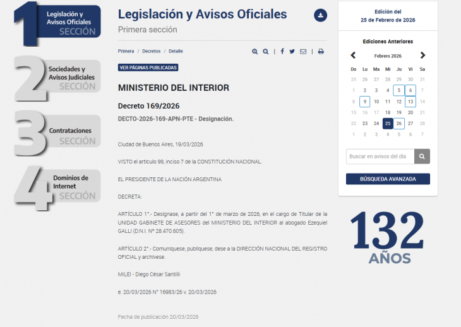Viewport: 461px width, 327px height.
Task: Click the search magnifier button
Action: 422,157
